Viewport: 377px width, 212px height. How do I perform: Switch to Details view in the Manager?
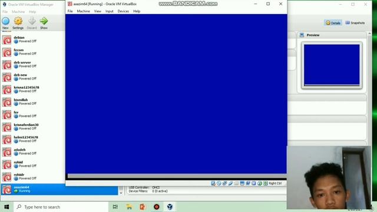pos(333,23)
